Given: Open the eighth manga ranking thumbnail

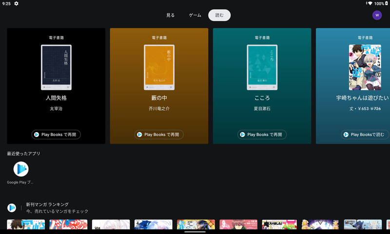Looking at the screenshot, I should (x=320, y=224).
